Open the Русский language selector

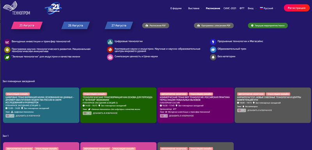pos(268,8)
